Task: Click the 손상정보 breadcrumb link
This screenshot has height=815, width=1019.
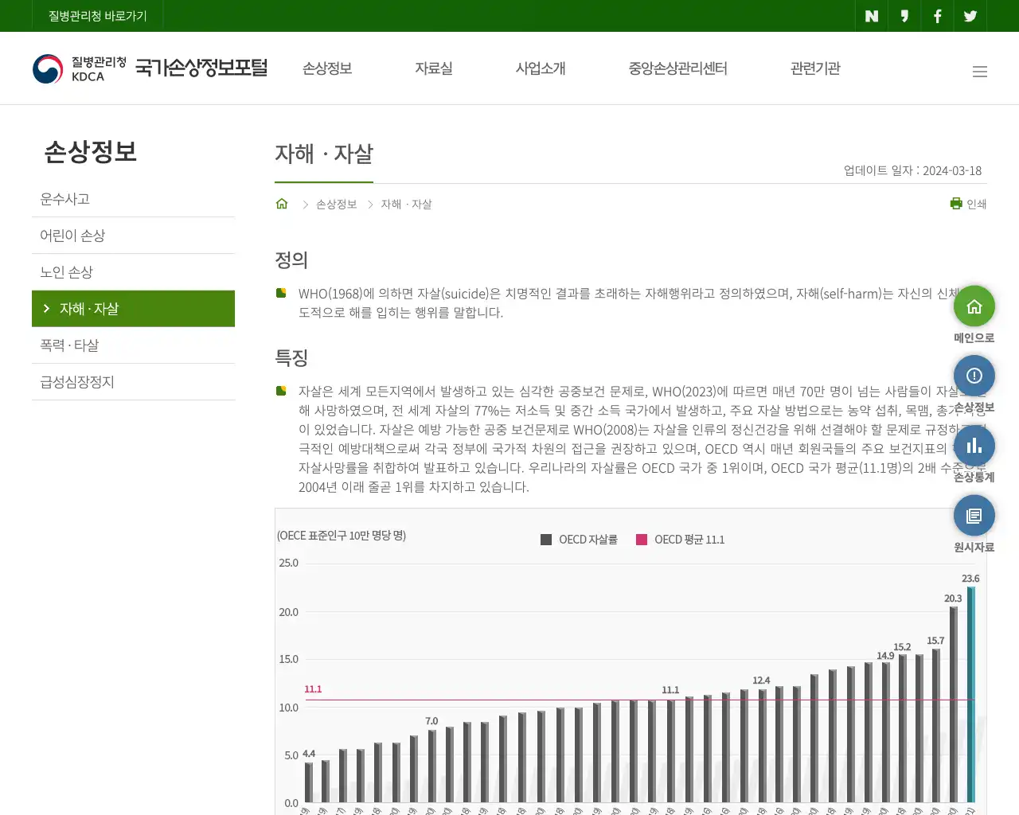Action: (336, 205)
